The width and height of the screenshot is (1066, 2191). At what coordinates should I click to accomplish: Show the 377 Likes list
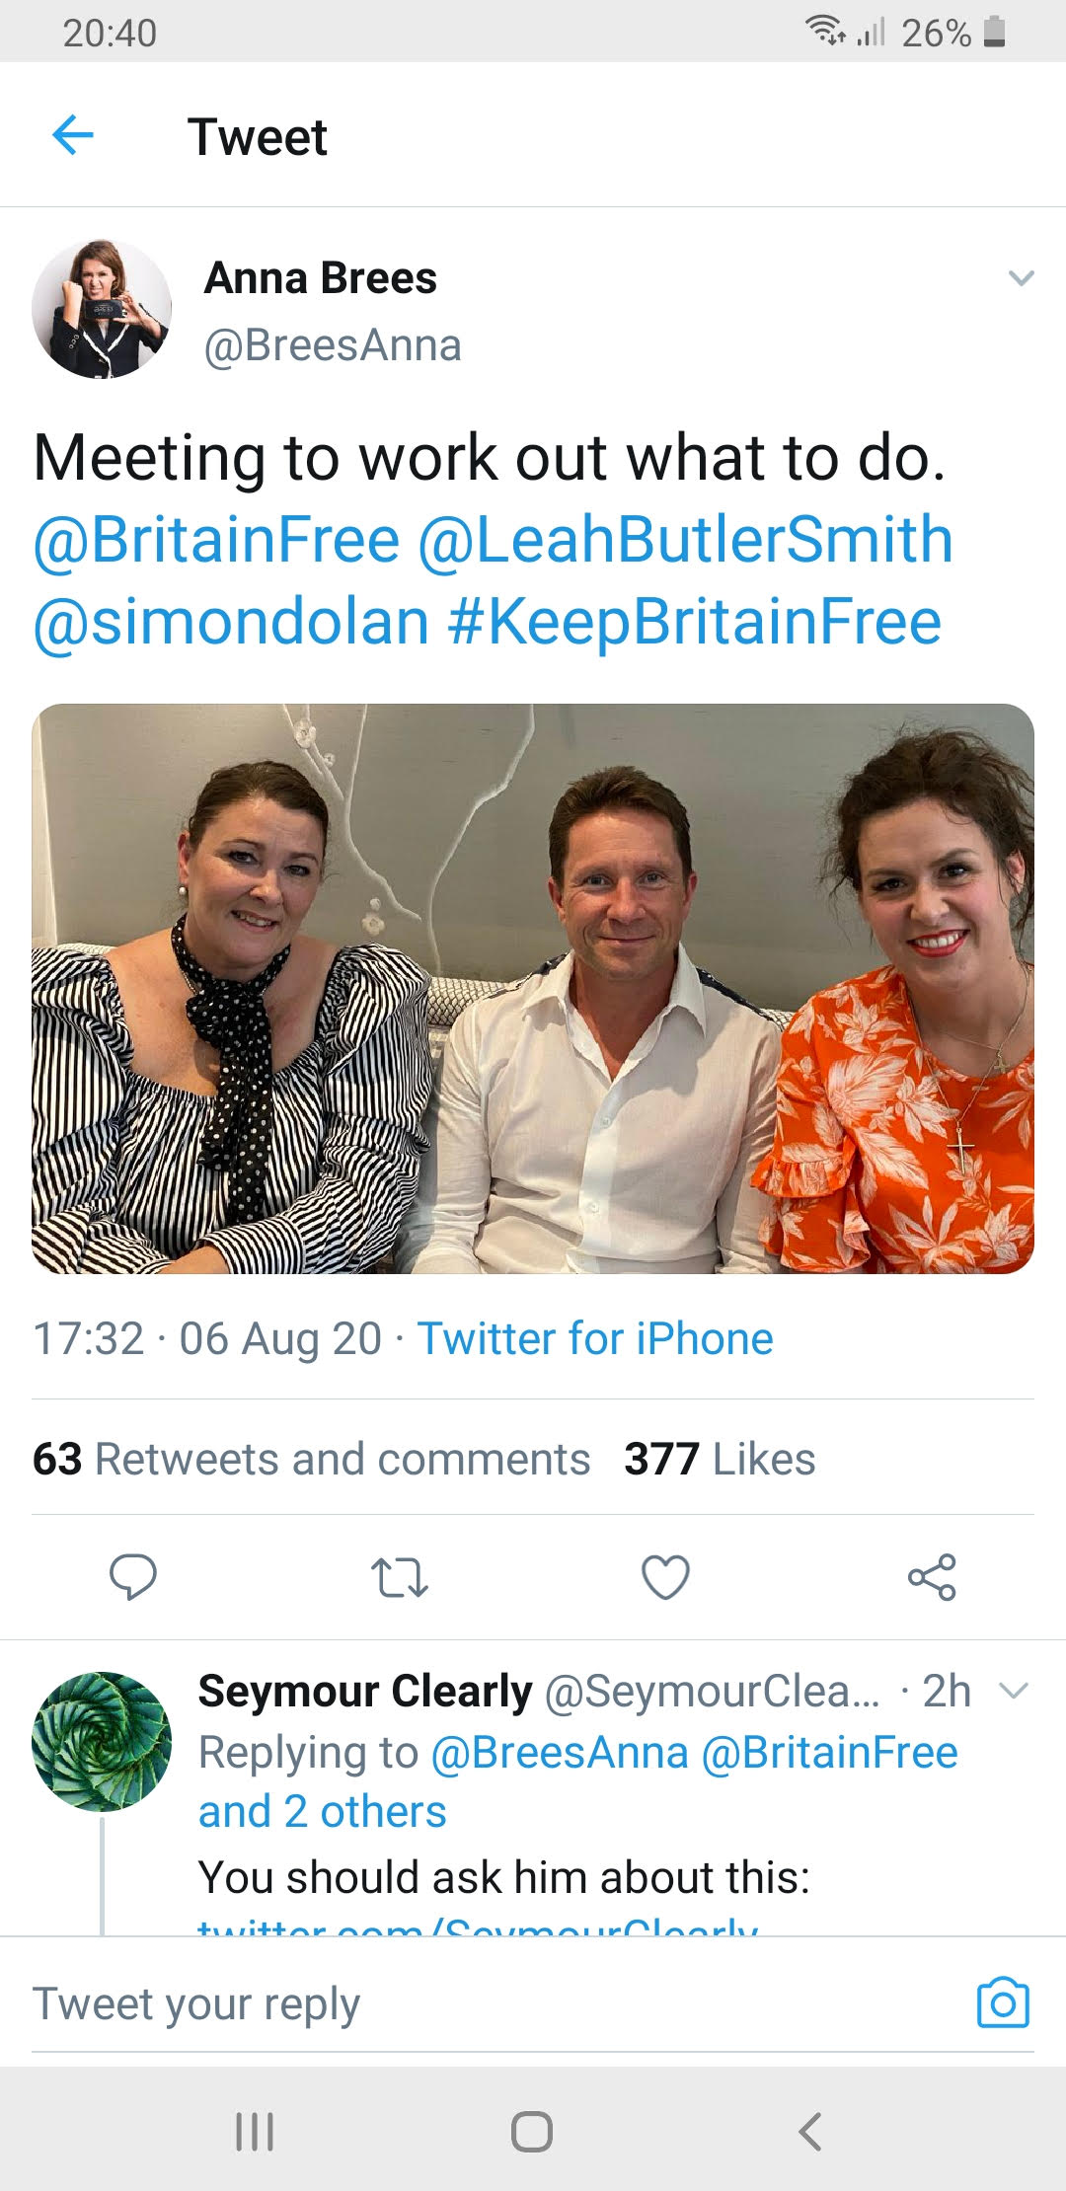[x=720, y=1459]
